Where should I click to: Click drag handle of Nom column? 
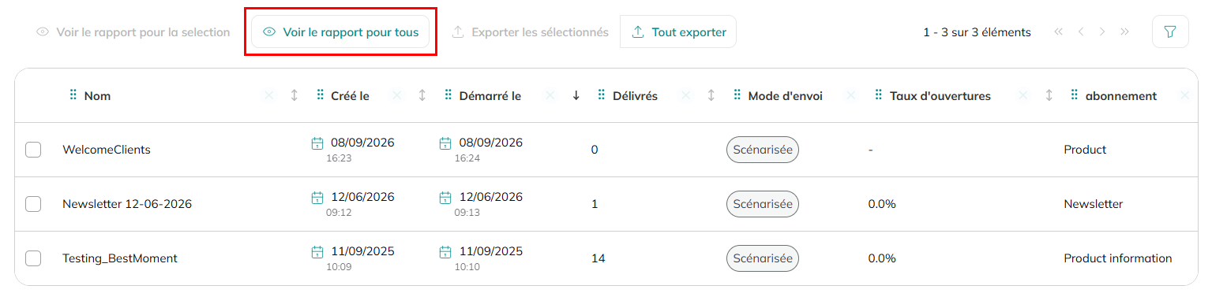point(73,95)
